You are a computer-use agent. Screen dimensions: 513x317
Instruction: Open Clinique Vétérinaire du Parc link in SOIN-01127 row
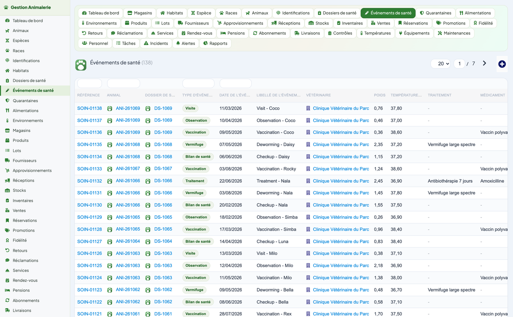341,241
